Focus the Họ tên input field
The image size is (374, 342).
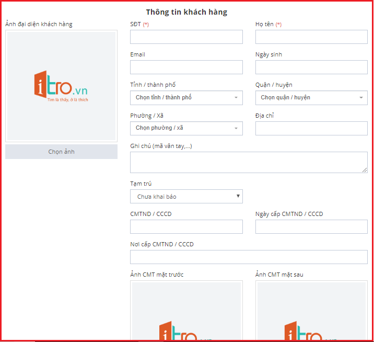(311, 37)
